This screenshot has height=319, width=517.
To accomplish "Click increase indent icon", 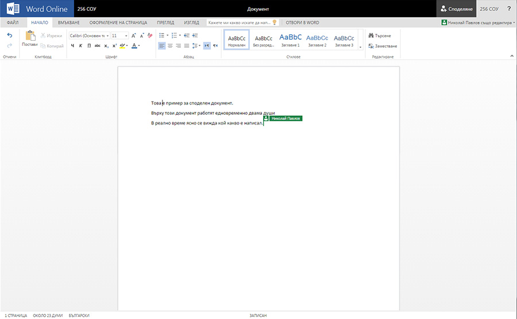I will [195, 35].
